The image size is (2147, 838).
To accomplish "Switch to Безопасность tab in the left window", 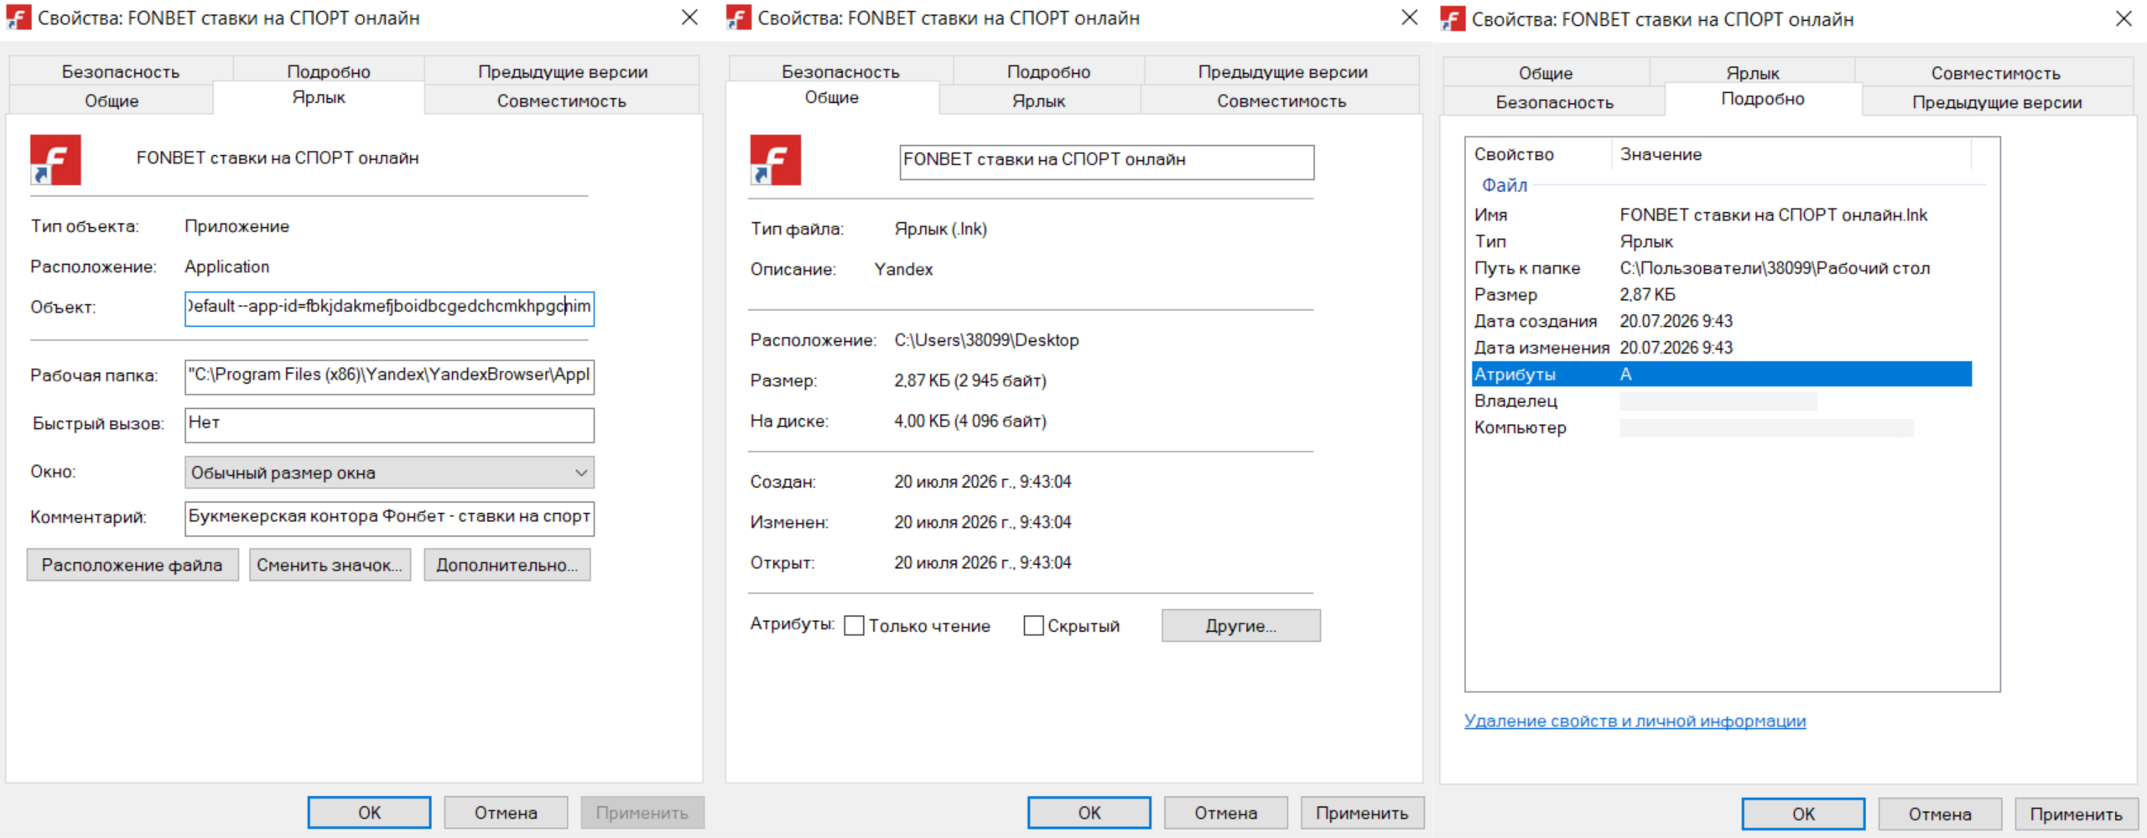I will tap(121, 71).
